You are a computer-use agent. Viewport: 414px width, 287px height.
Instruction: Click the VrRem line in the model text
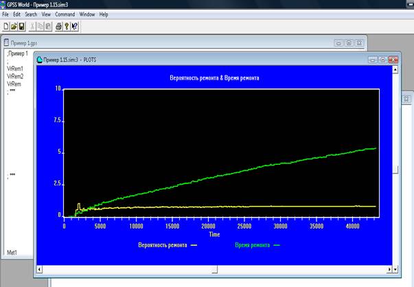(14, 84)
